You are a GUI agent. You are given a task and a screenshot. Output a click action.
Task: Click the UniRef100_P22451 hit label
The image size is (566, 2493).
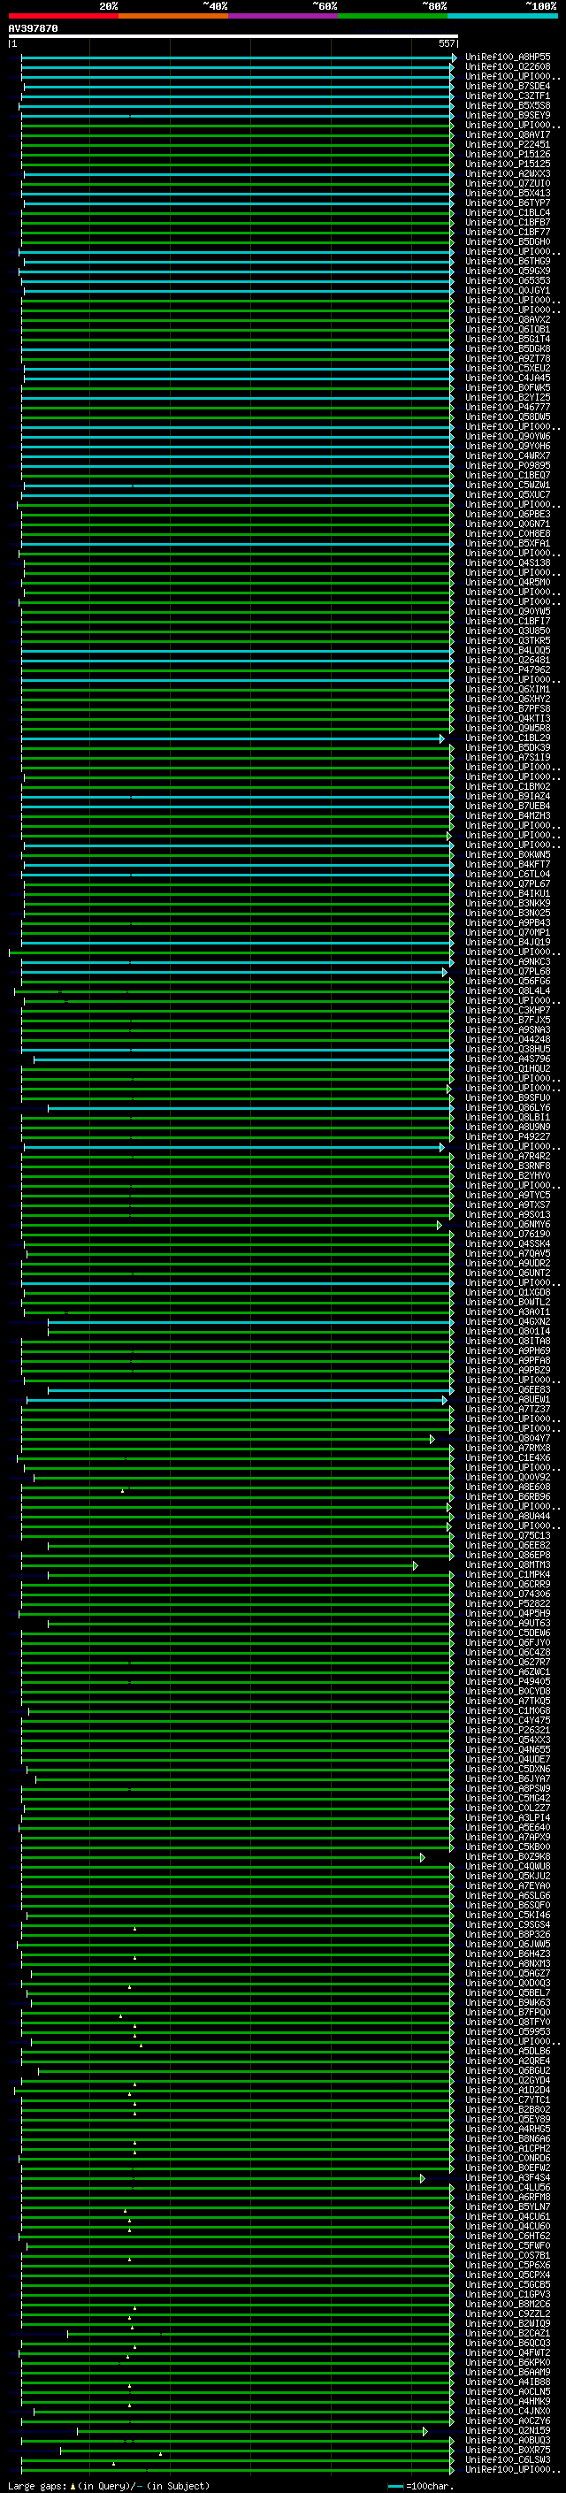click(x=507, y=144)
